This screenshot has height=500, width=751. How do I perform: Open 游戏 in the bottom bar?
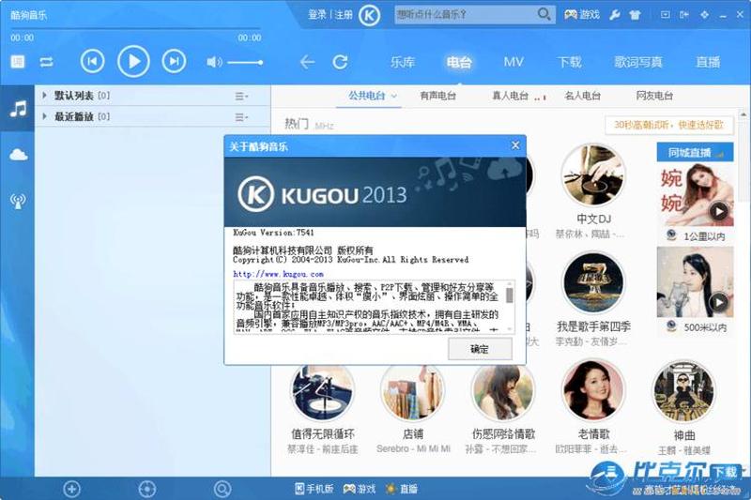(360, 489)
